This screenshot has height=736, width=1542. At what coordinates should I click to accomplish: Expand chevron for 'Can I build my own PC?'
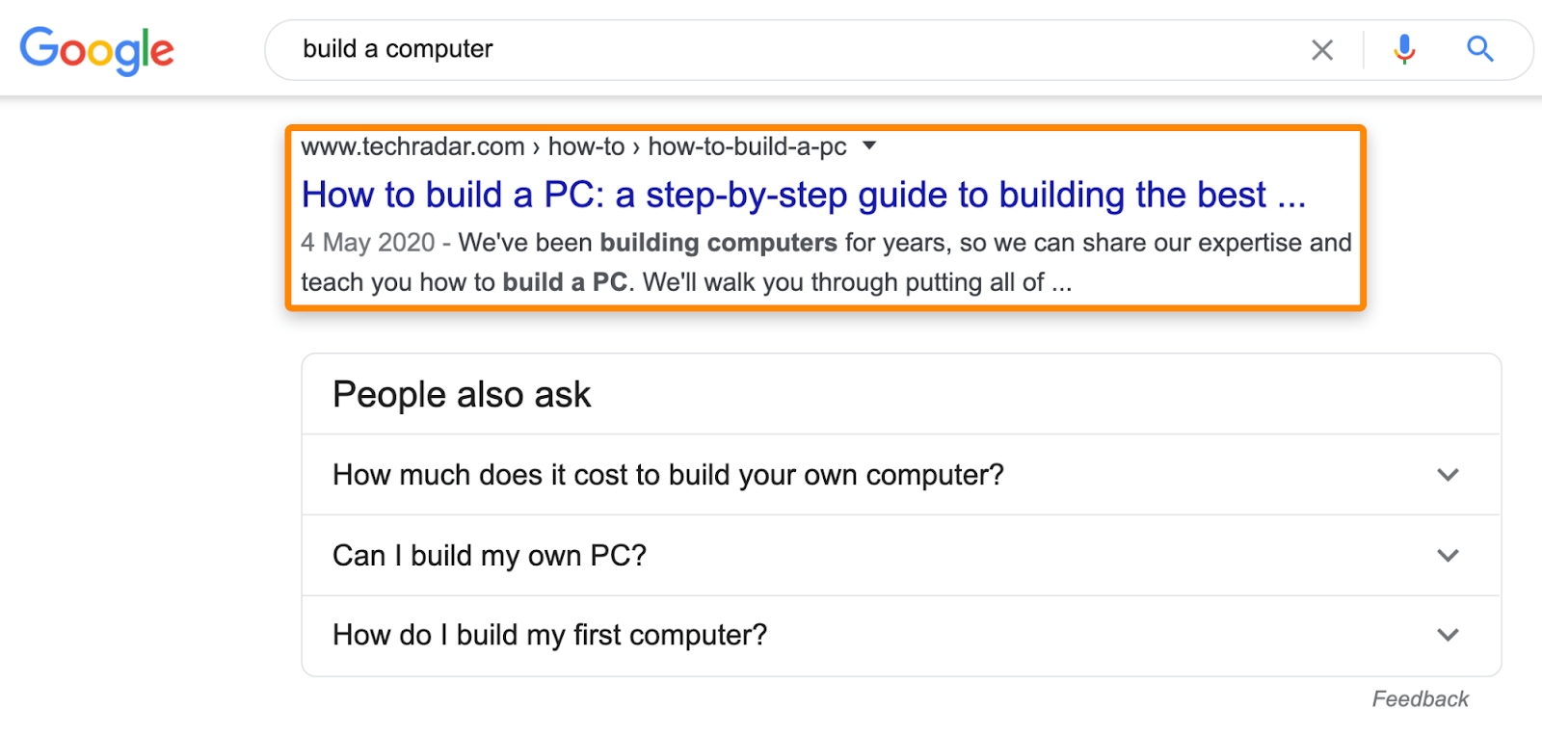[x=1448, y=556]
